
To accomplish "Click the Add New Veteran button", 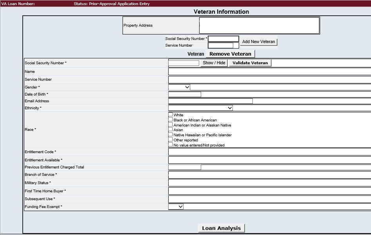I will pos(259,42).
